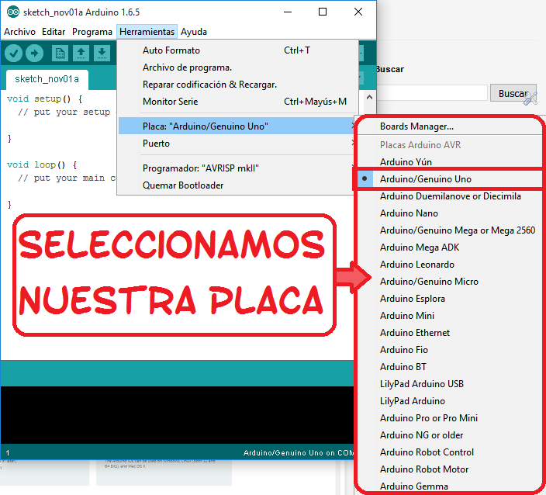Choose Archivo de programa
The height and width of the screenshot is (495, 546).
click(238, 67)
